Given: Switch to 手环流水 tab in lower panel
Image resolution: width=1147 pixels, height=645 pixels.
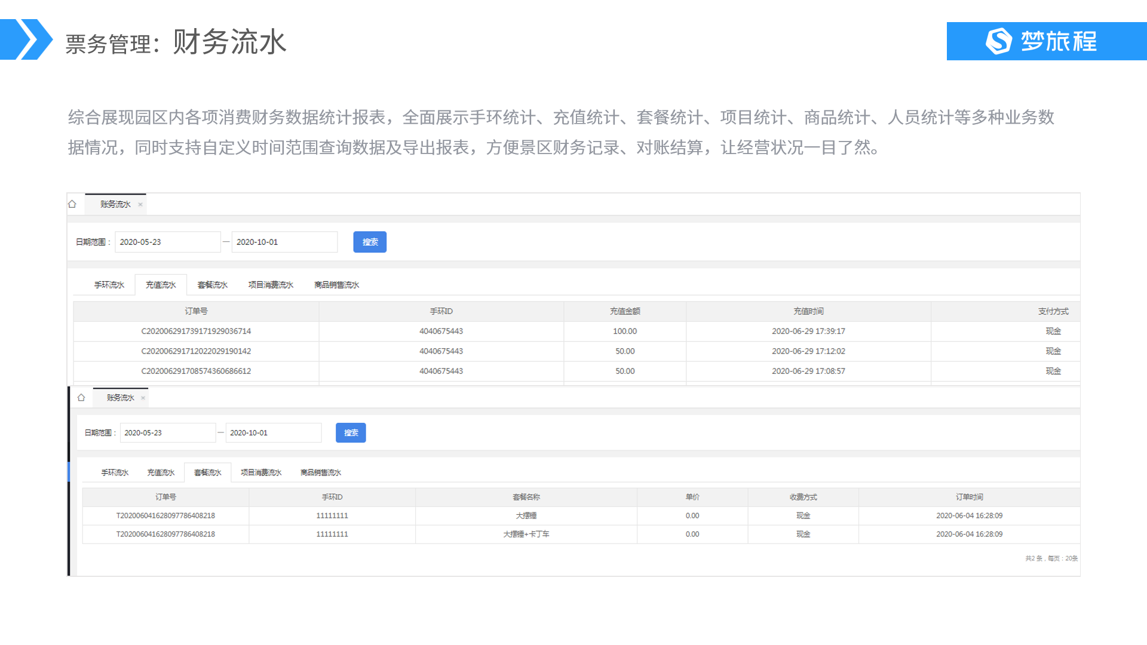Looking at the screenshot, I should click(115, 472).
